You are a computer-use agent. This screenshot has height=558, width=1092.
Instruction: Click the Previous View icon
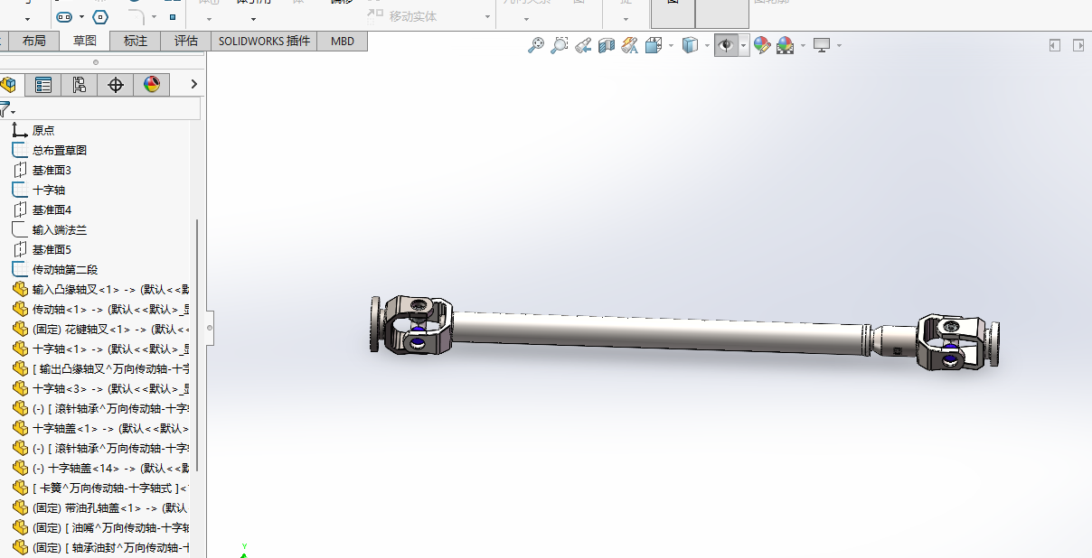583,45
